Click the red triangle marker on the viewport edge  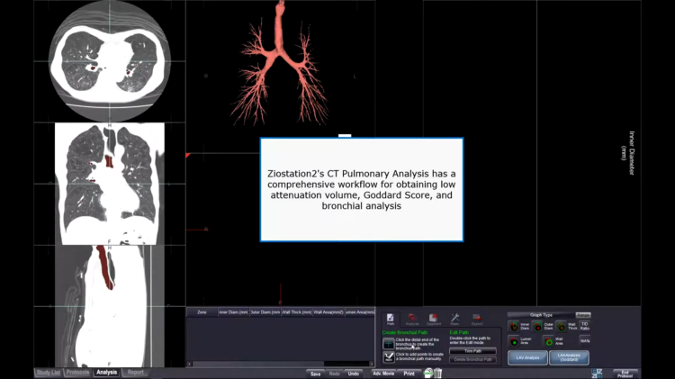pos(188,155)
